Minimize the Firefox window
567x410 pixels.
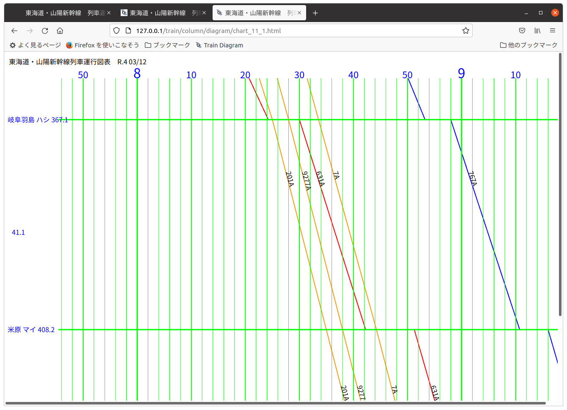[526, 13]
